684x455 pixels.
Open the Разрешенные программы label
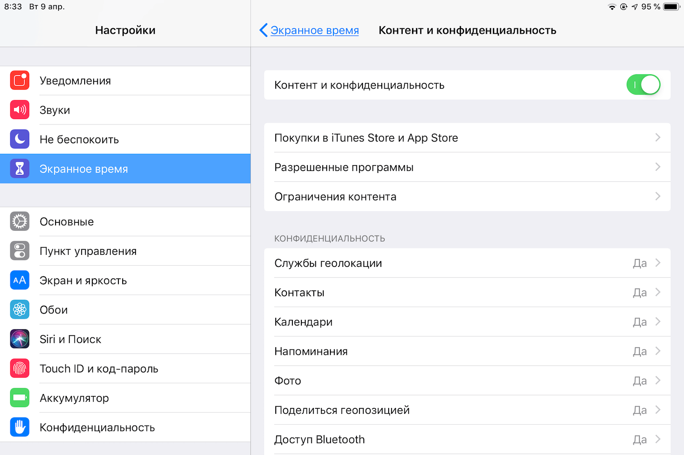point(344,167)
